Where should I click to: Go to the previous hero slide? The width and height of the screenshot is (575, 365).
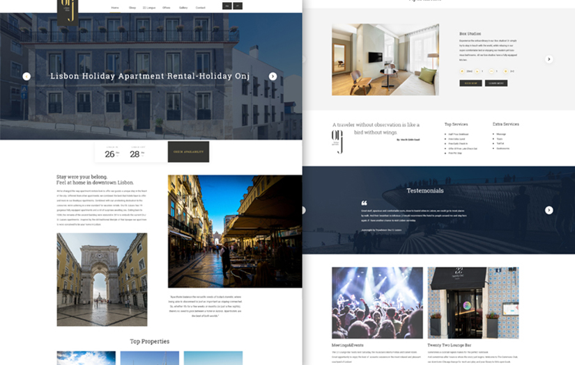tap(26, 76)
